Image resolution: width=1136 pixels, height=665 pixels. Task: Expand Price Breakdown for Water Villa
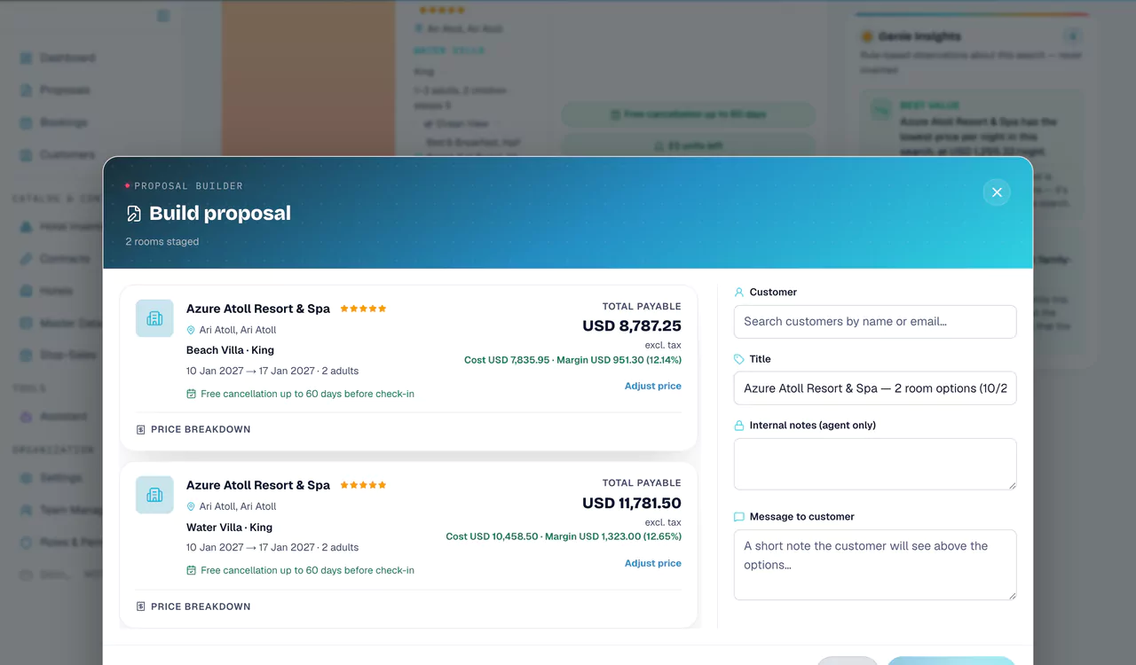click(193, 606)
